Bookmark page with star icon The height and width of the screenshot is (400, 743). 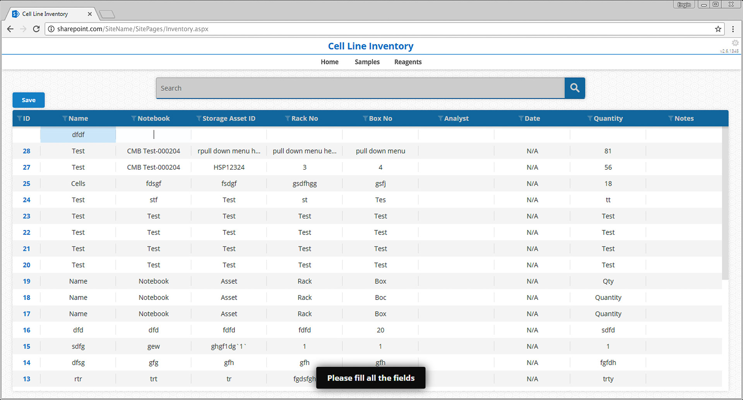pyautogui.click(x=718, y=29)
